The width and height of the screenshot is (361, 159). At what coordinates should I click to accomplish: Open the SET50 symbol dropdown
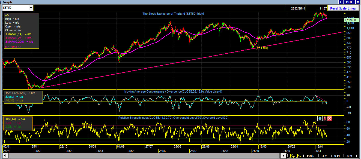point(31,8)
